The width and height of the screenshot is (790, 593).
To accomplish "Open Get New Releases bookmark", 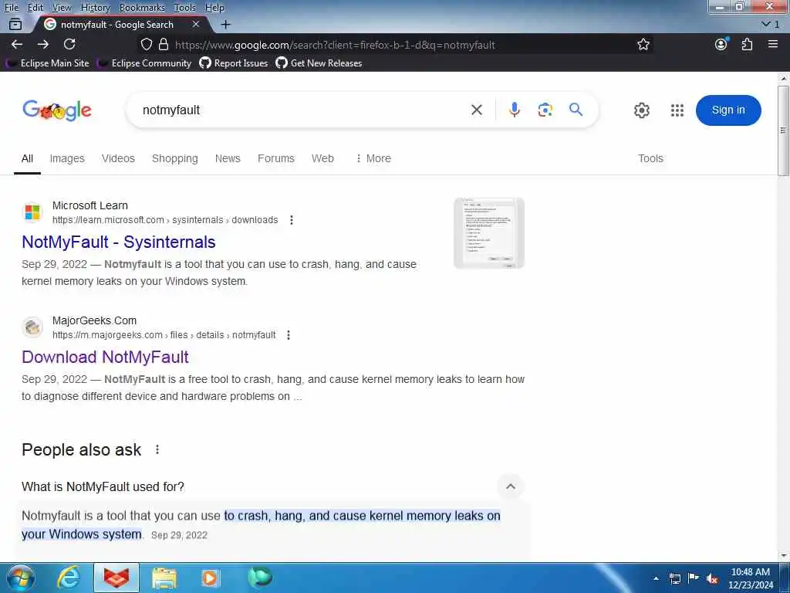I will (x=319, y=63).
